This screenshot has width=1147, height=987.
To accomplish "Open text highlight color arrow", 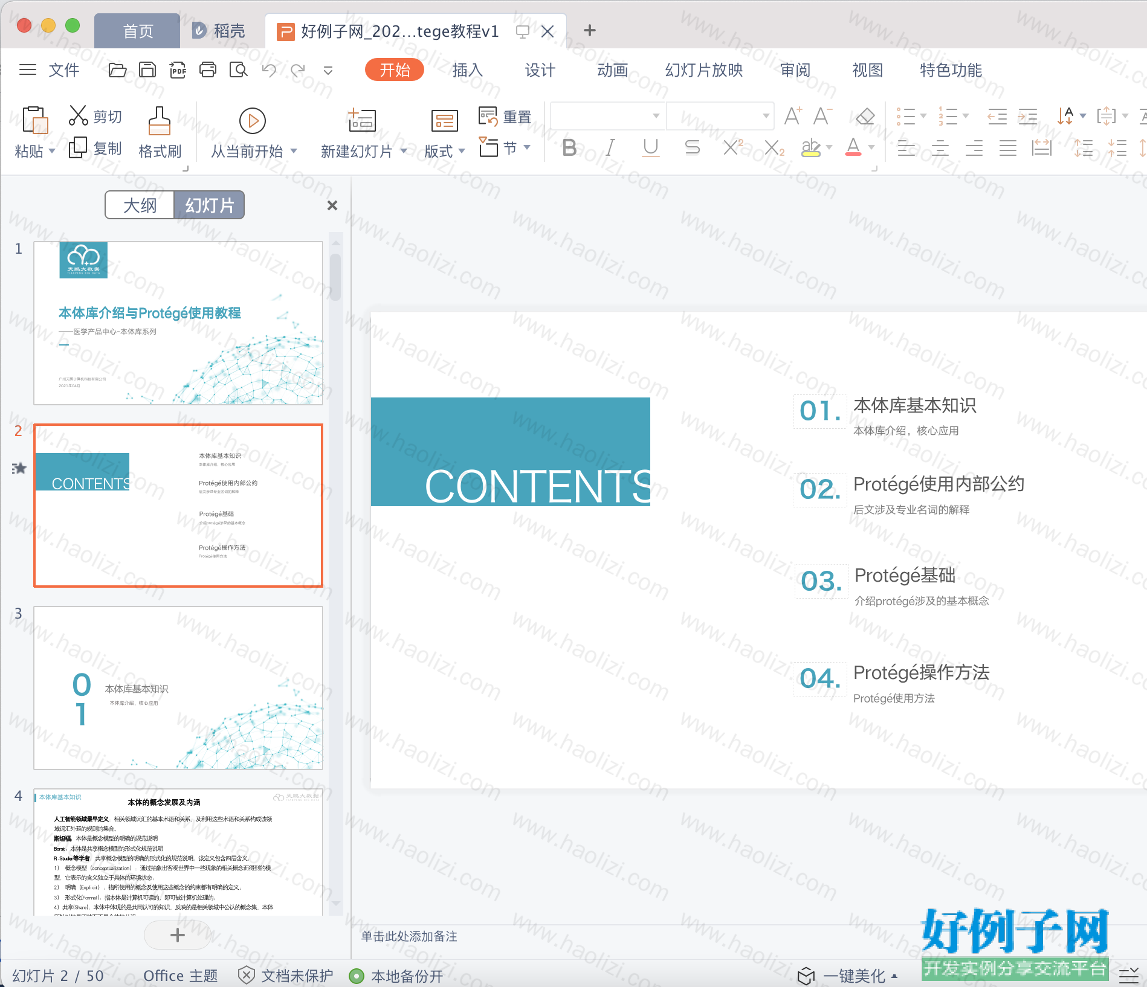I will 829,147.
